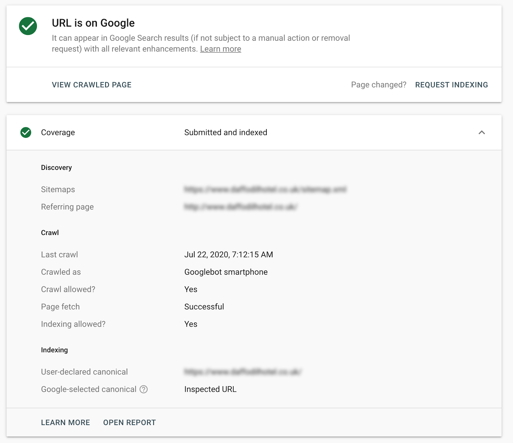The height and width of the screenshot is (443, 513).
Task: Click the Googlebot smartphone value
Action: click(x=225, y=272)
